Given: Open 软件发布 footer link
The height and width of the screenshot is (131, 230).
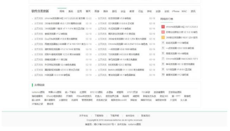Looking at the screenshot, I should click(x=130, y=116).
